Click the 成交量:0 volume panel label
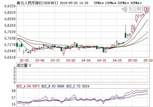The width and height of the screenshot is (153, 107). 24,65
